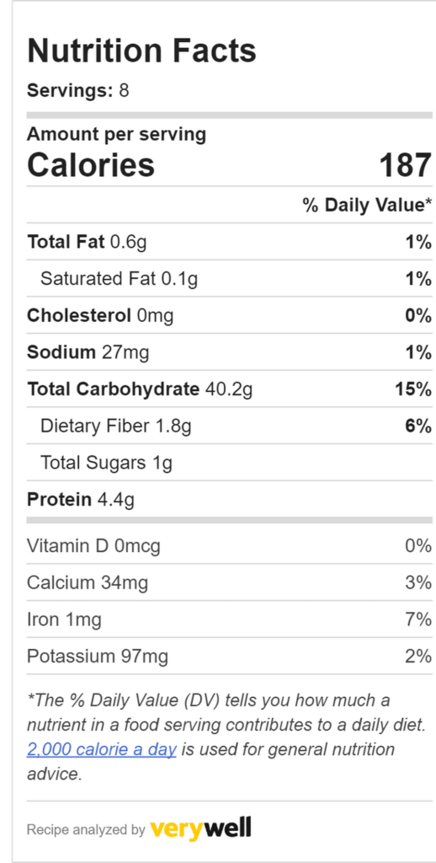This screenshot has height=863, width=436.
Task: Click the Calories label
Action: coord(91,165)
